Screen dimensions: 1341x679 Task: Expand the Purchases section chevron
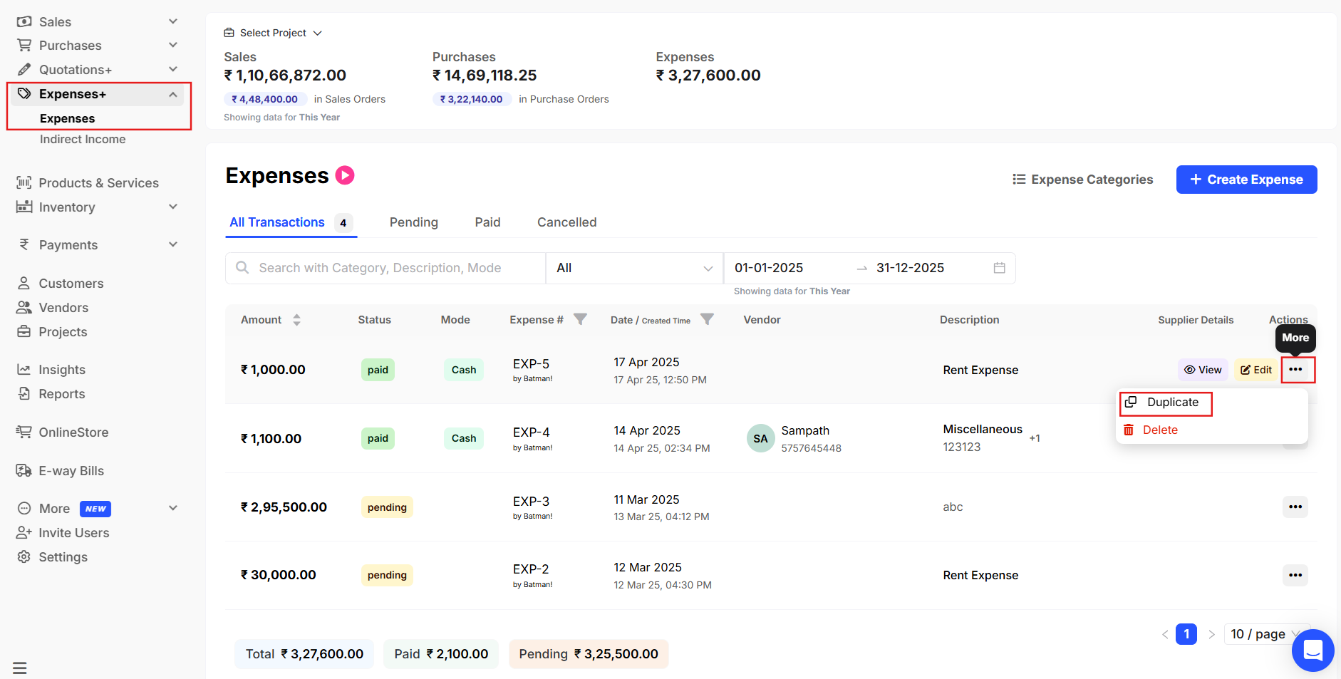point(173,45)
